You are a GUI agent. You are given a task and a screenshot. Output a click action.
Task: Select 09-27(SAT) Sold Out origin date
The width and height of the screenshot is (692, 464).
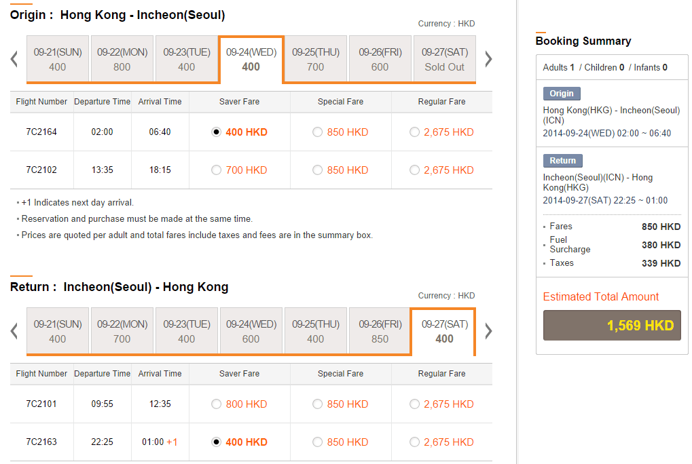(x=445, y=59)
